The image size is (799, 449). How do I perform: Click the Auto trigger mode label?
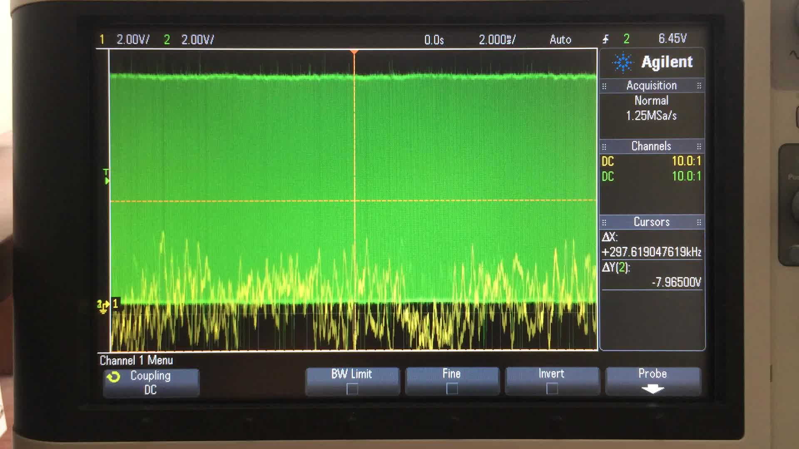click(x=561, y=39)
